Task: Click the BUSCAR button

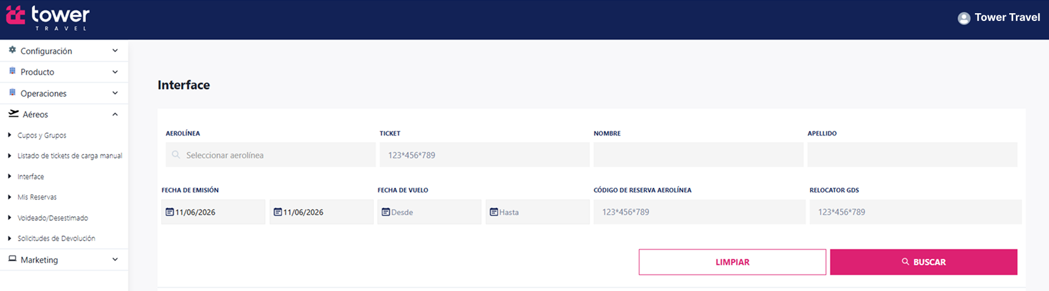Action: [x=924, y=262]
